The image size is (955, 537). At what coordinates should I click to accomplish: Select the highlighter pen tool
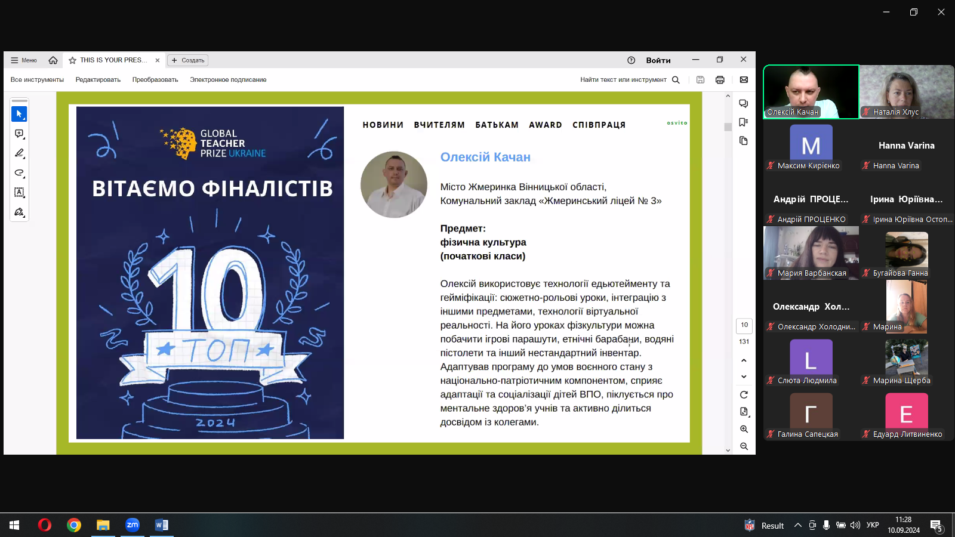point(19,153)
